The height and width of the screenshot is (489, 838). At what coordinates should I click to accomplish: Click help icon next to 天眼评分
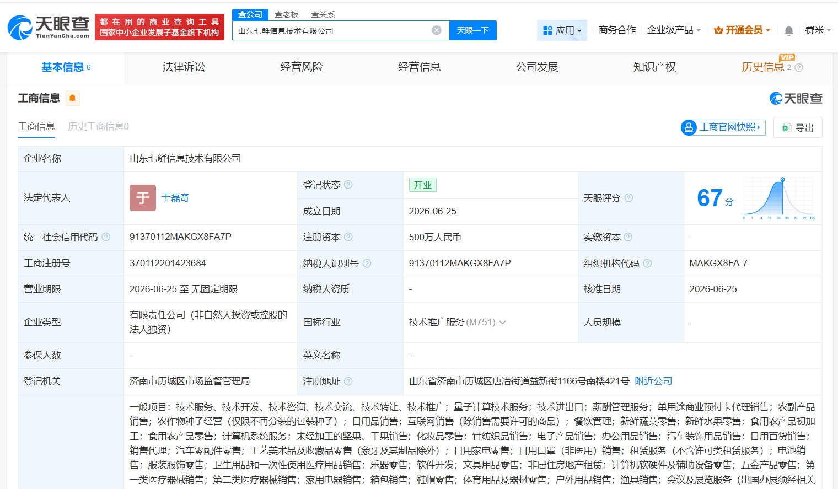(x=628, y=198)
